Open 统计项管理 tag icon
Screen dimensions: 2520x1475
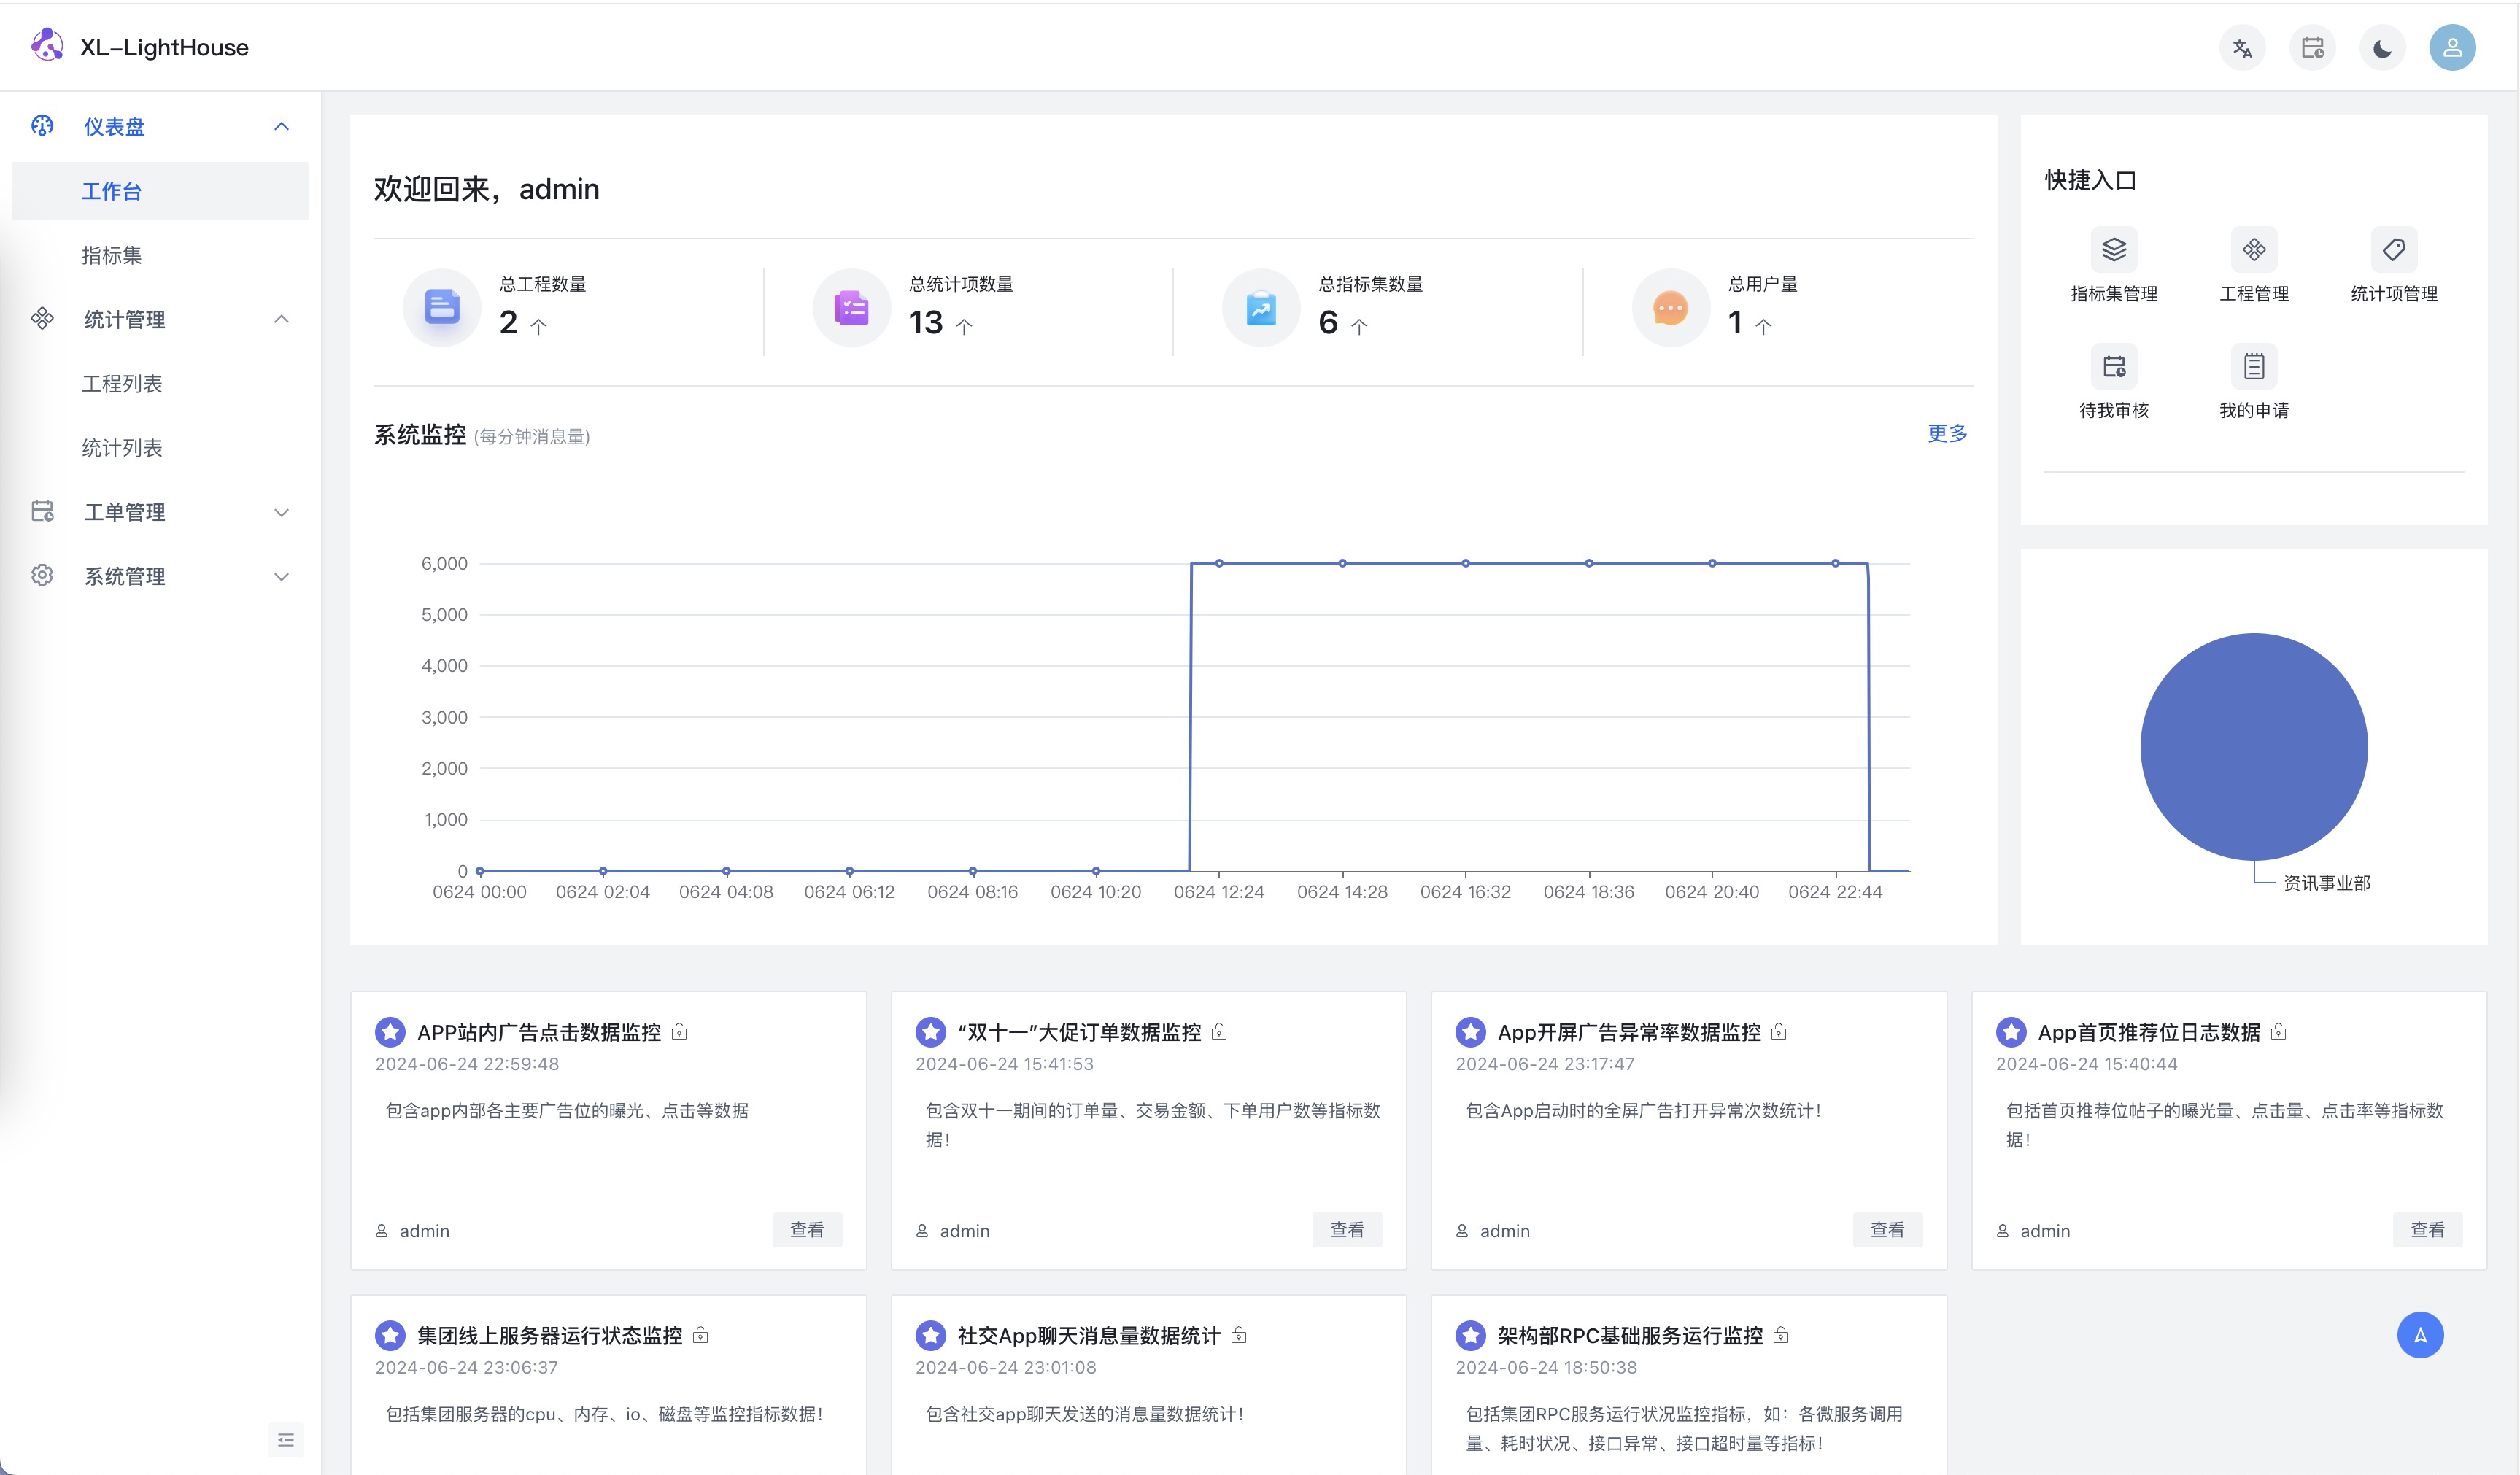pos(2393,250)
